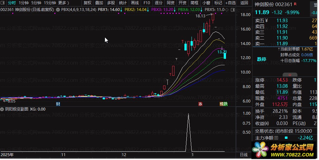
Task: Open F10 company information
Action: pos(147,3)
